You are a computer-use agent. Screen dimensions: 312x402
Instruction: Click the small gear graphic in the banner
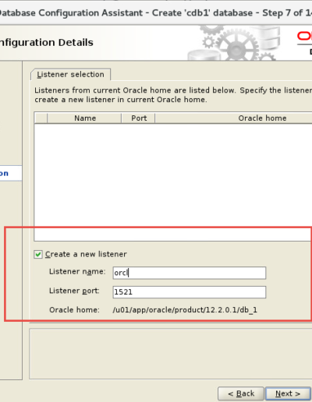click(x=208, y=42)
